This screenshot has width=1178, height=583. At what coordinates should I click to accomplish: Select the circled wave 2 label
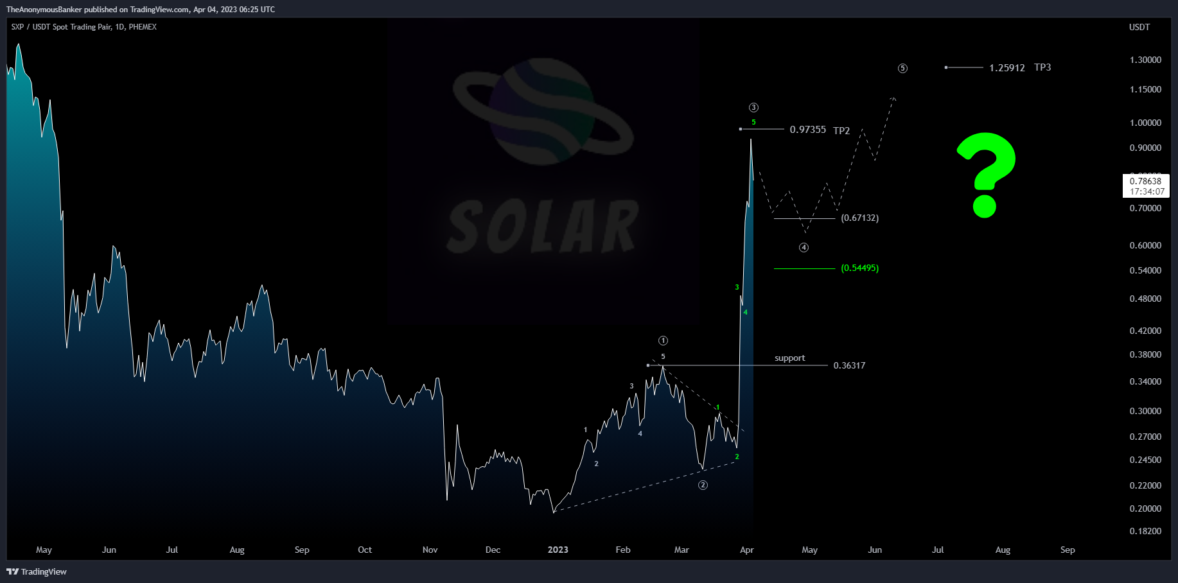coord(703,485)
